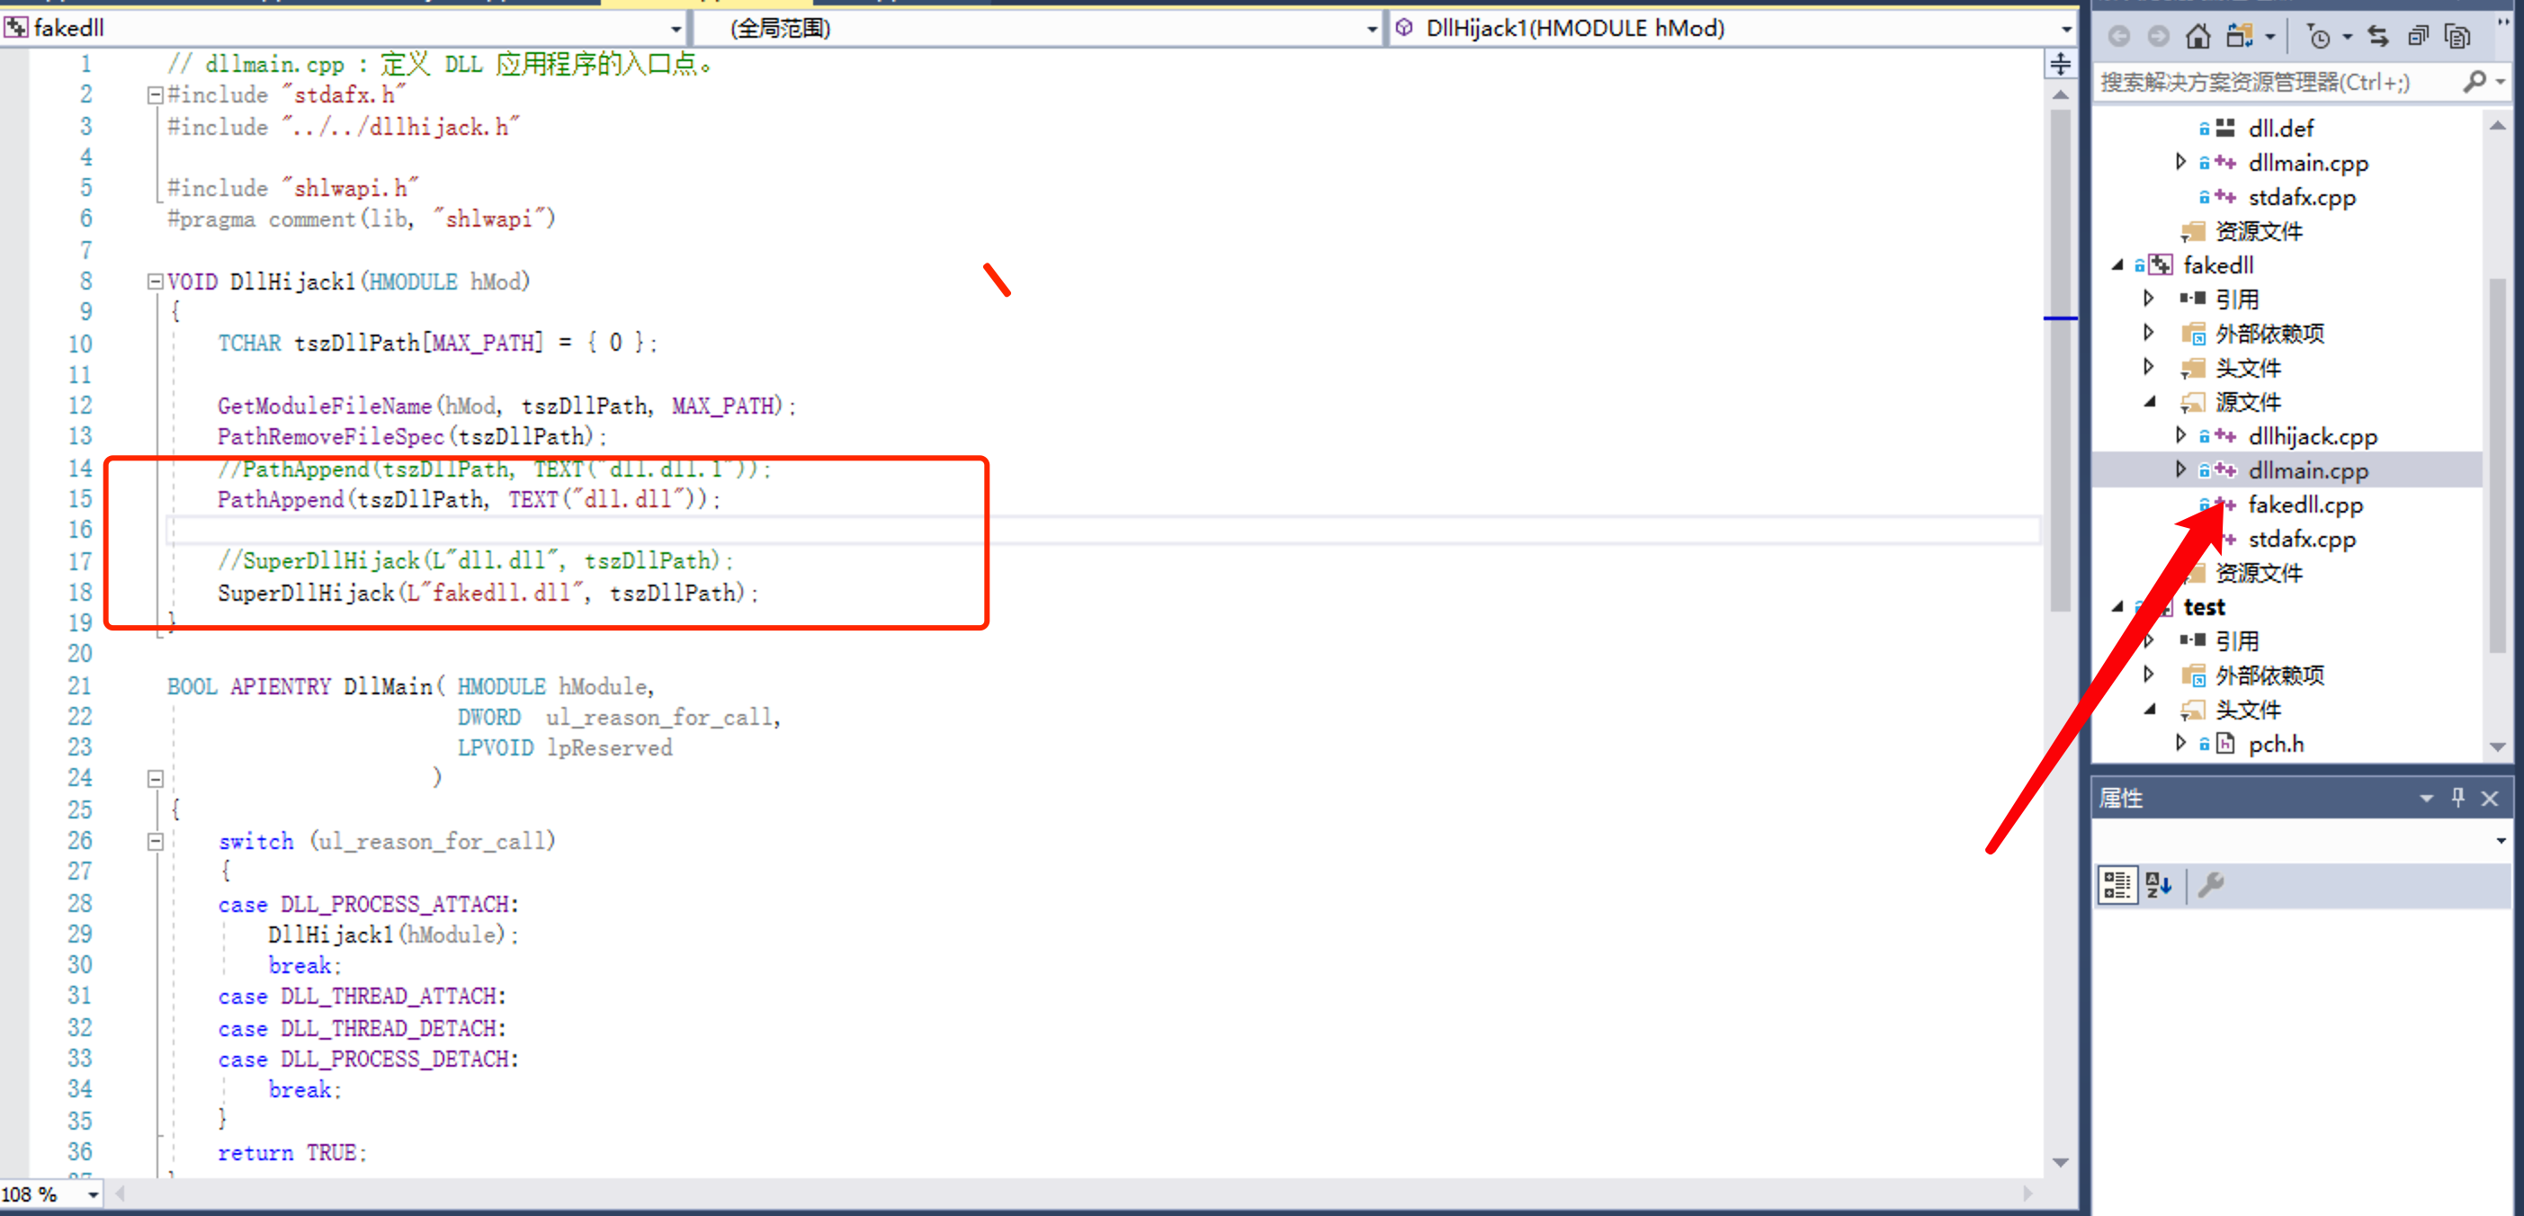
Task: Click Sync with Active Document arrows icon
Action: point(2378,37)
